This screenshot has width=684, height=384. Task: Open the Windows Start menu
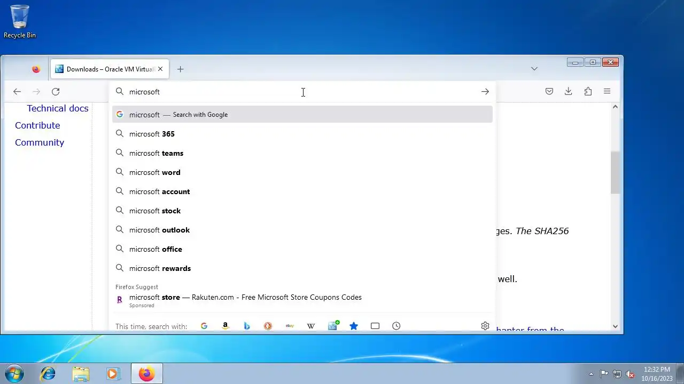click(x=14, y=373)
